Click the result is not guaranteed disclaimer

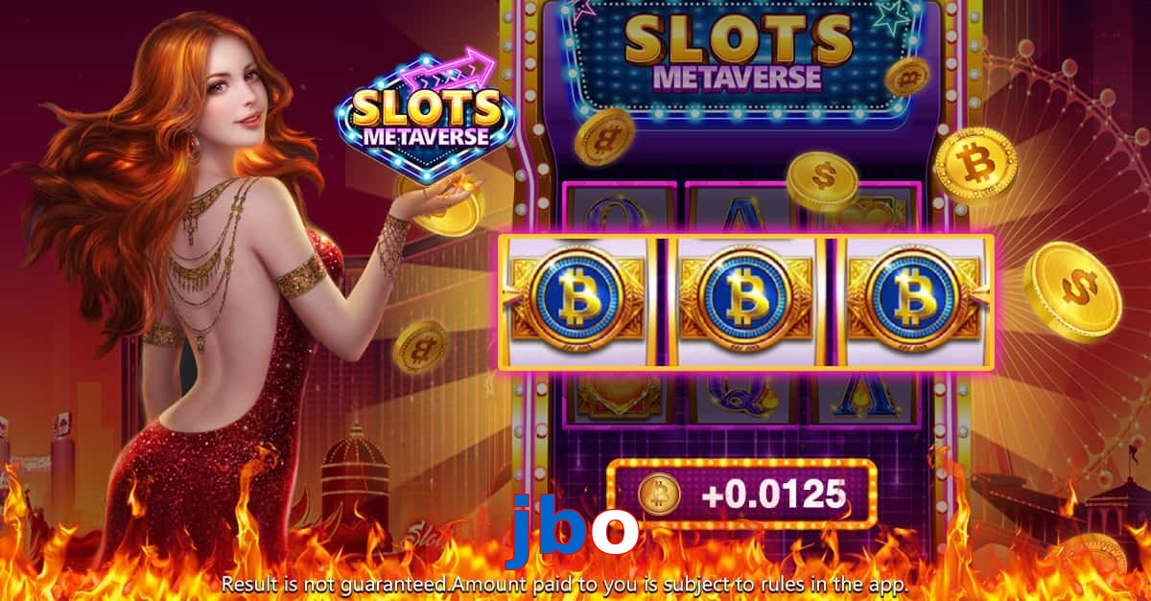[565, 584]
